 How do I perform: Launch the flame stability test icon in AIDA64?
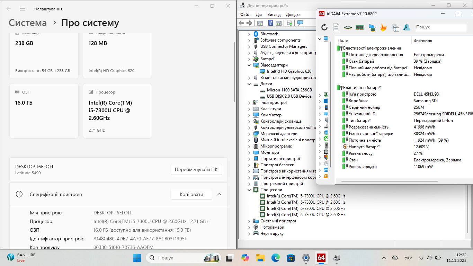click(383, 27)
